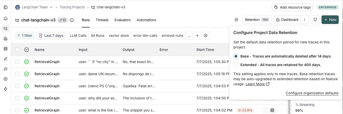The width and height of the screenshot is (343, 114).
Task: Select Base 14 days retention option
Action: [x=236, y=56]
